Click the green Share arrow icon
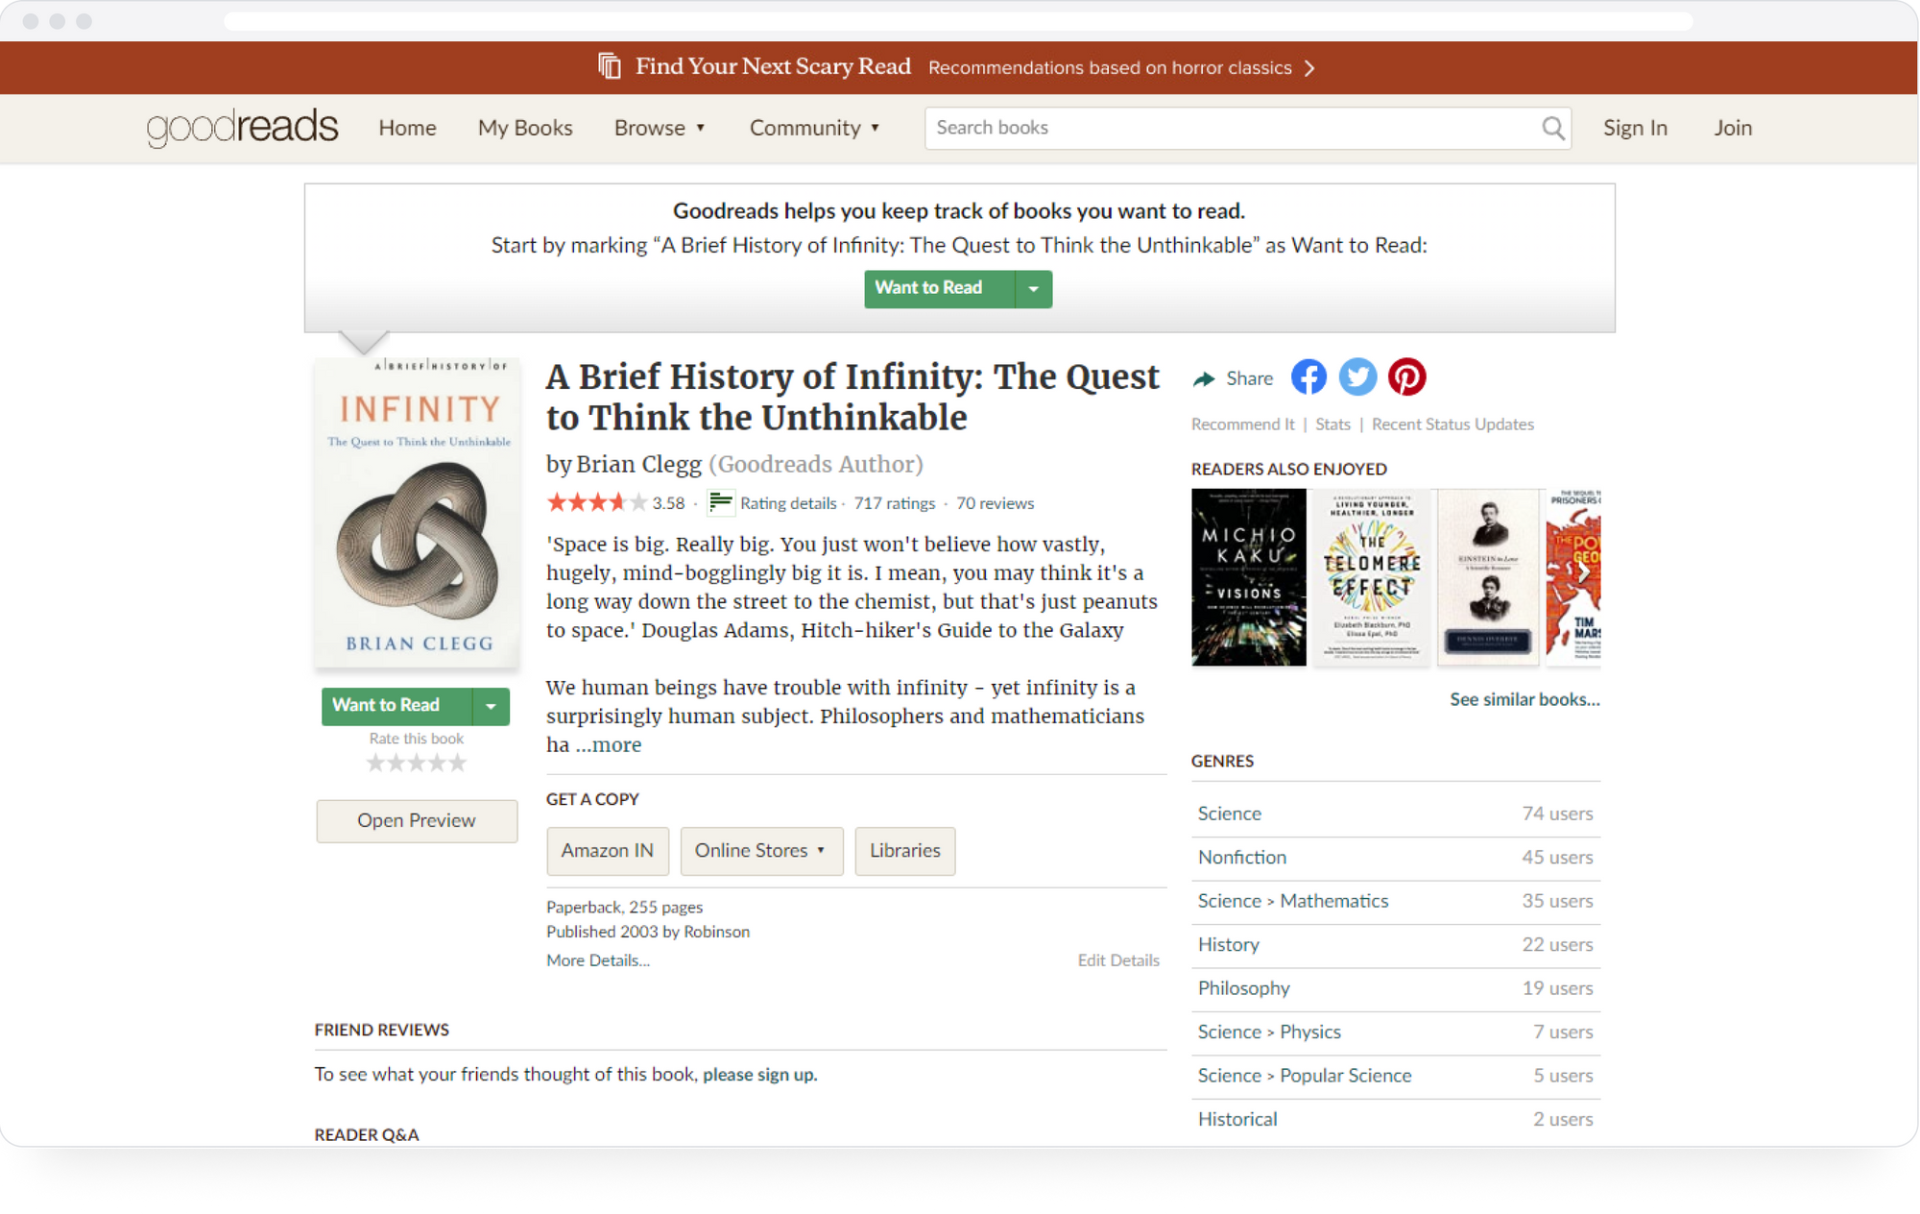The image size is (1920, 1214). pyautogui.click(x=1203, y=378)
